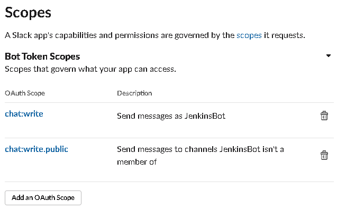Open the blue scopes link in intro
The image size is (346, 210).
pyautogui.click(x=249, y=35)
